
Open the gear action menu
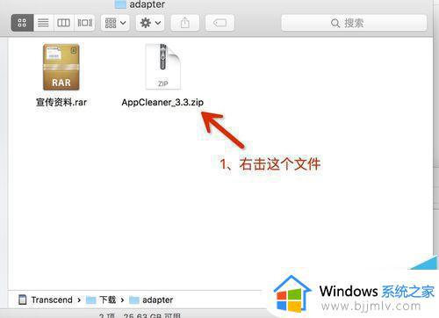pos(150,23)
